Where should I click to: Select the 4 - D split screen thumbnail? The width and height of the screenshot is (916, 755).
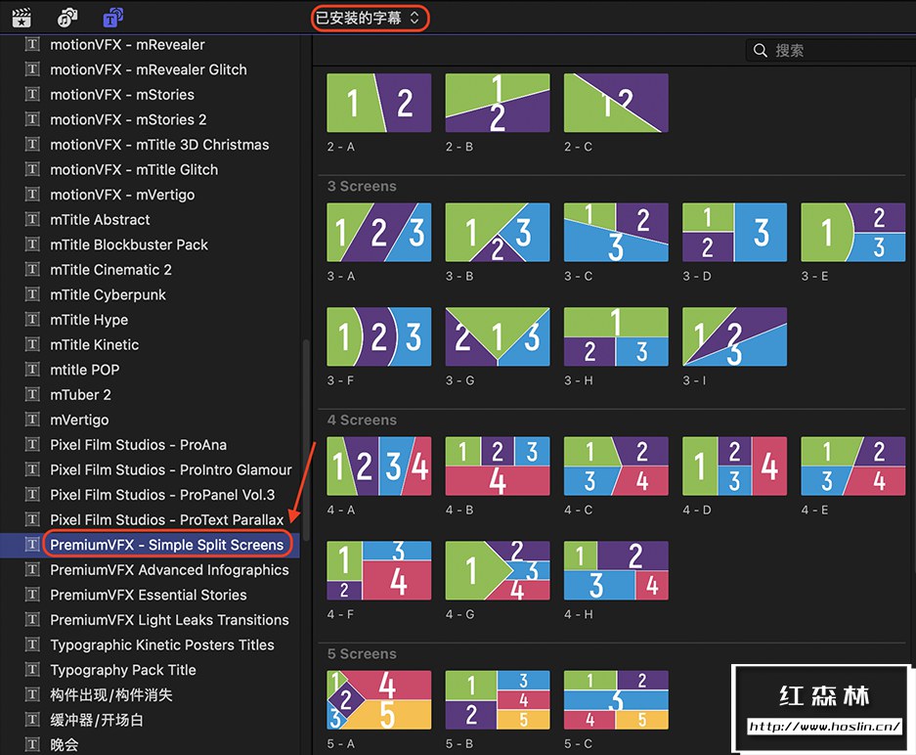click(734, 466)
